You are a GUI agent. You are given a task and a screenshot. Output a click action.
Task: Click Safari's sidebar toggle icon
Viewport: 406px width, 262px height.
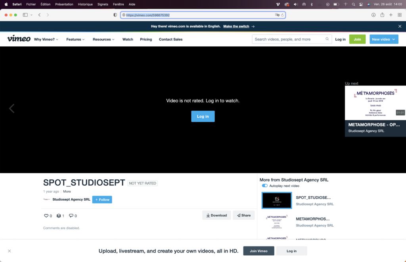tap(25, 15)
